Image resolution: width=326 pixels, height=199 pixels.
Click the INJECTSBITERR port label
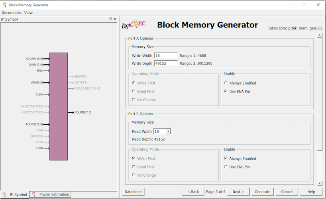click(31, 106)
